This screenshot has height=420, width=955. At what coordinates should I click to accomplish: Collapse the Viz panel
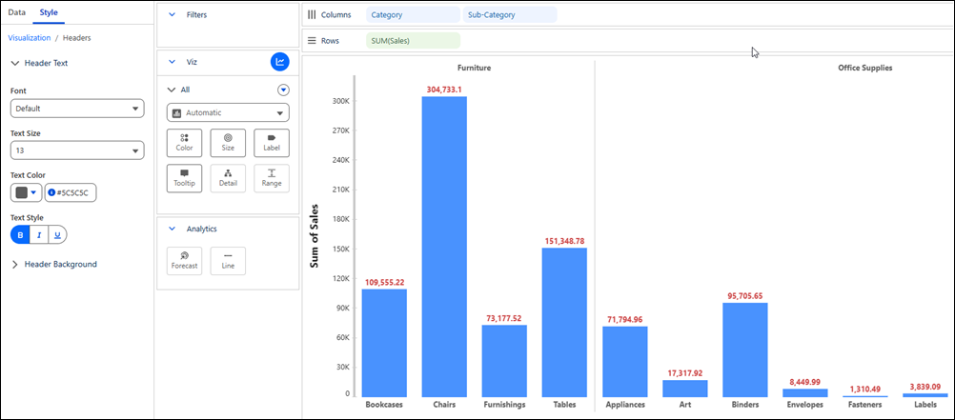click(x=172, y=62)
